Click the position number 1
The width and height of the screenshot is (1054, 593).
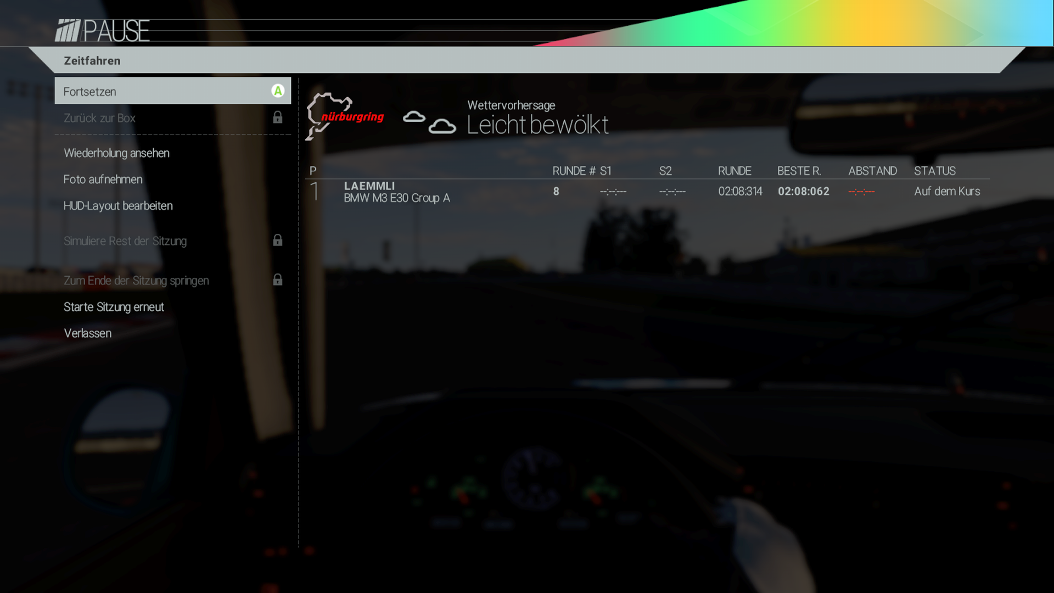(x=315, y=192)
